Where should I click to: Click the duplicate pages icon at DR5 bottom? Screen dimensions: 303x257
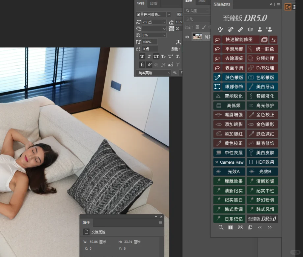[250, 227]
